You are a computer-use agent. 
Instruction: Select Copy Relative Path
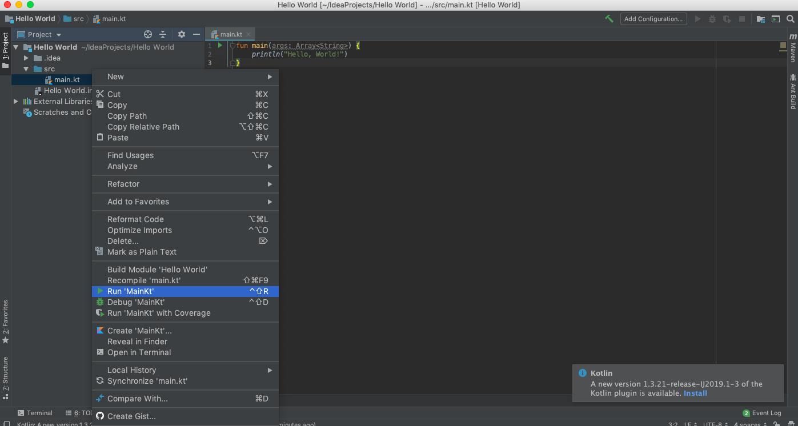point(185,127)
